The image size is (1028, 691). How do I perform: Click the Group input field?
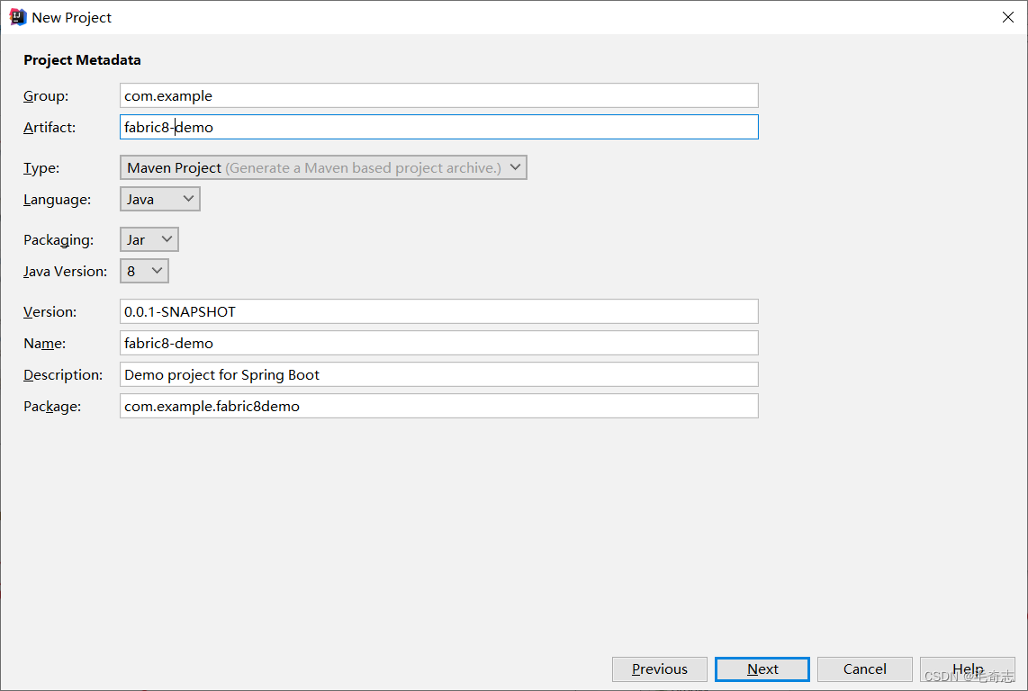438,95
